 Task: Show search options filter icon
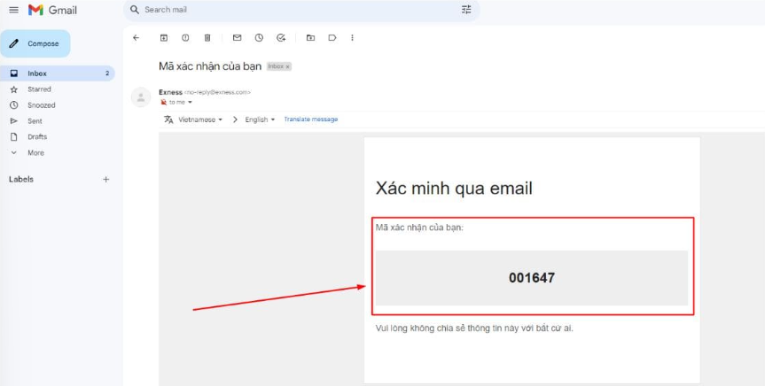click(x=466, y=10)
